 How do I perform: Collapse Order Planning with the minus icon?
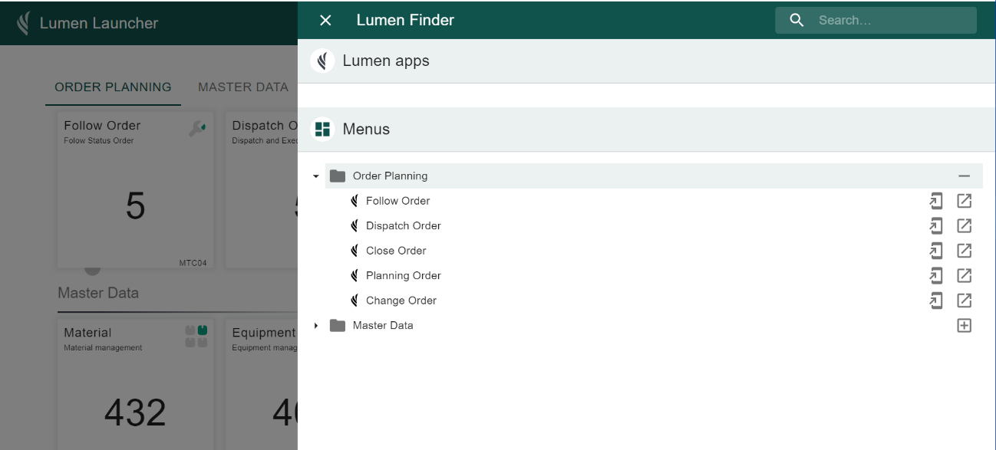click(964, 176)
